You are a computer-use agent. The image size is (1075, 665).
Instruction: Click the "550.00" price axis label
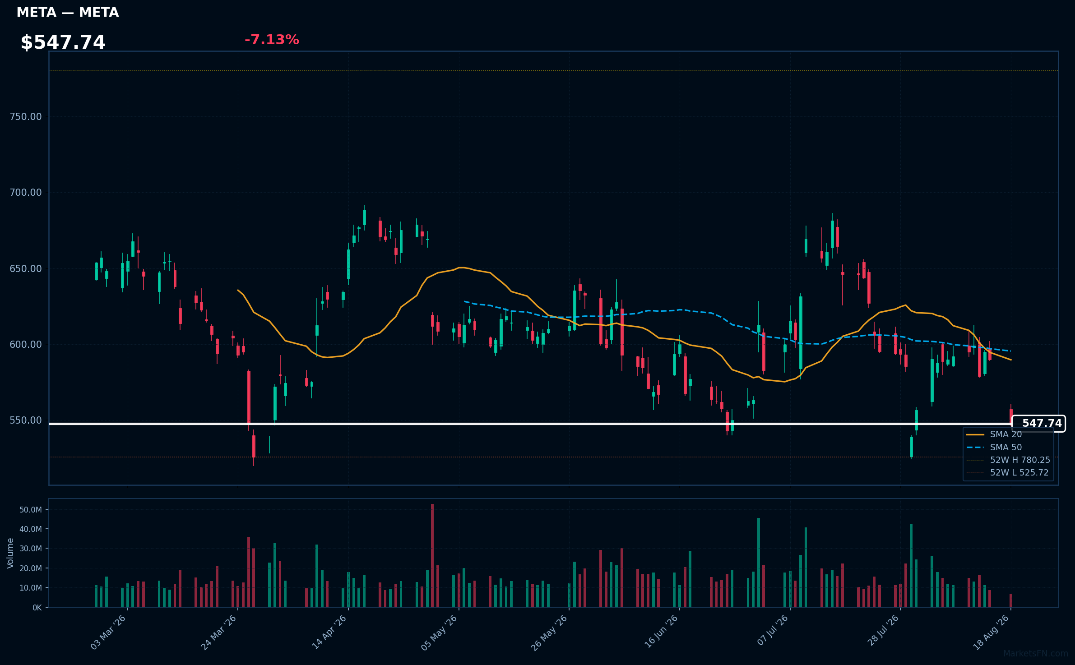pyautogui.click(x=26, y=420)
